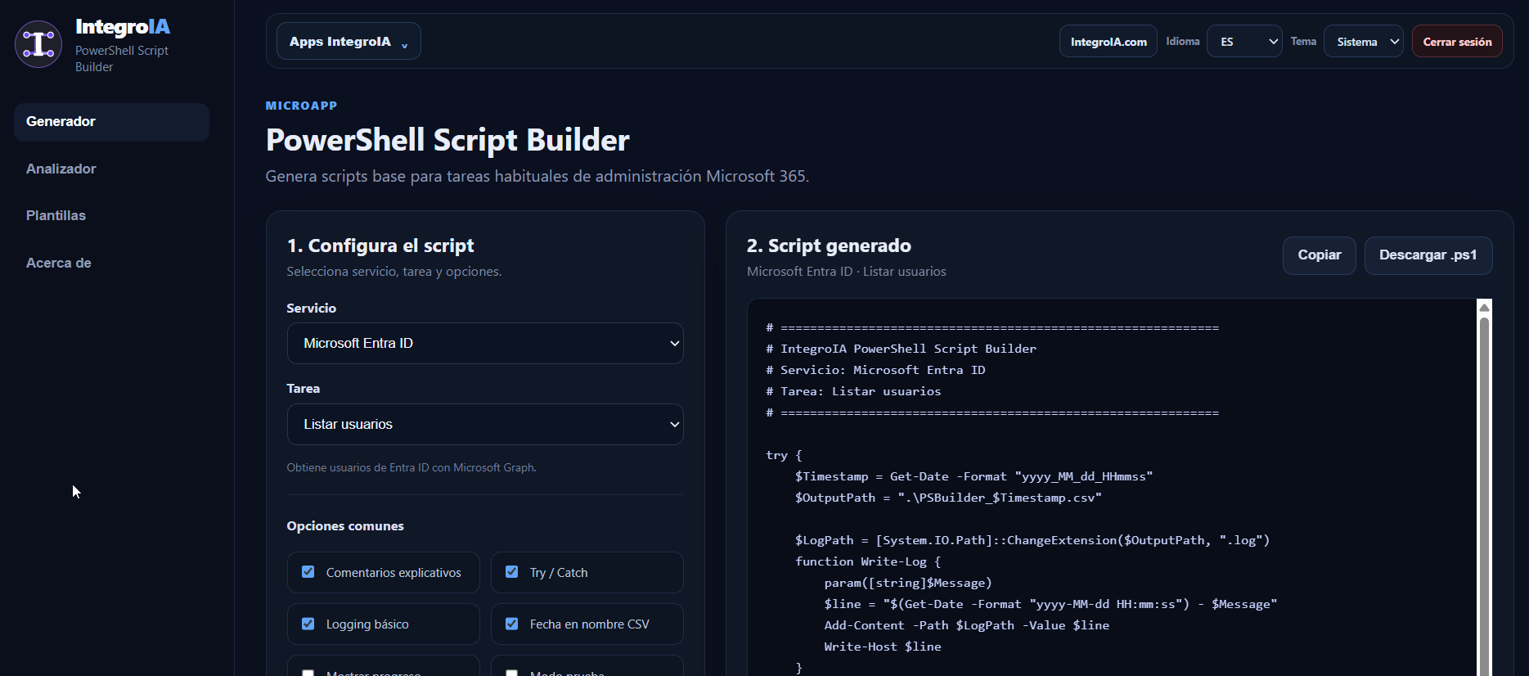1529x676 pixels.
Task: Click the "Add-Content -Path $LogPath" code line
Action: click(x=967, y=625)
